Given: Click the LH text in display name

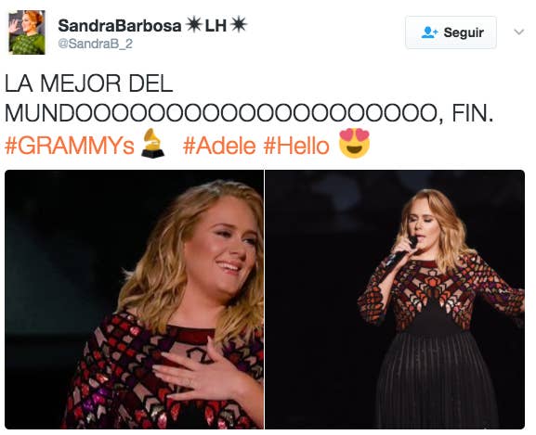Looking at the screenshot, I should pyautogui.click(x=216, y=26).
